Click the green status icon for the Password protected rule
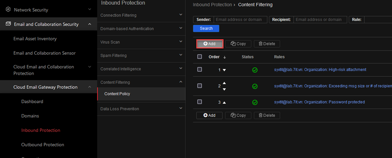The width and height of the screenshot is (392, 158). click(255, 102)
